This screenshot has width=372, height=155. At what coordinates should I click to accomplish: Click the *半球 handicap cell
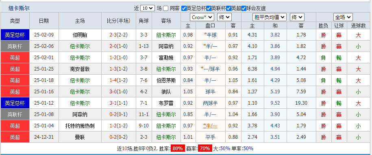(x=210, y=35)
